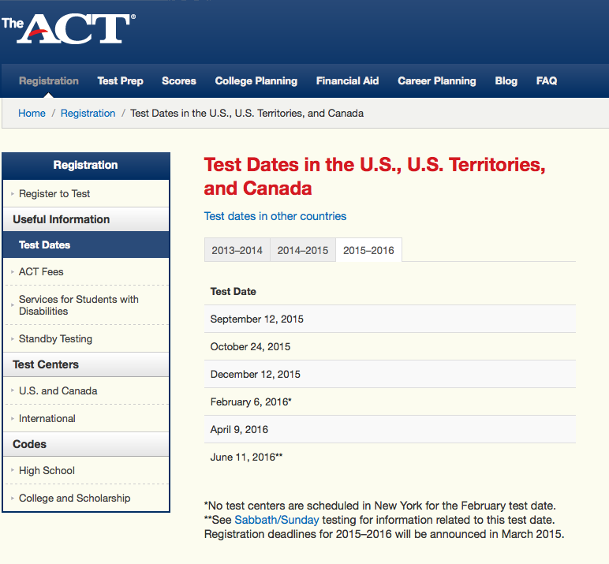The height and width of the screenshot is (564, 609).
Task: Click The ACT logo
Action: click(69, 28)
